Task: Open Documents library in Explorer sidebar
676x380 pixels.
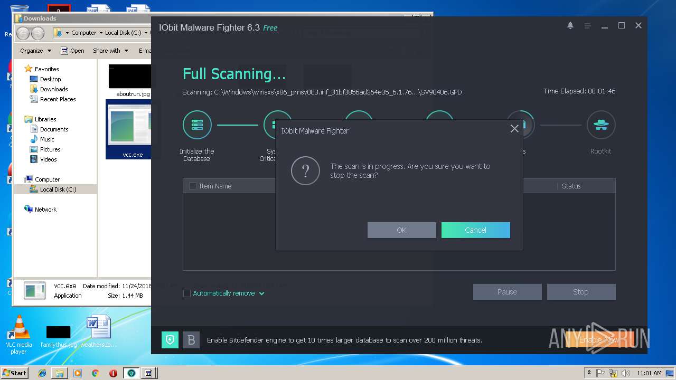Action: tap(54, 129)
